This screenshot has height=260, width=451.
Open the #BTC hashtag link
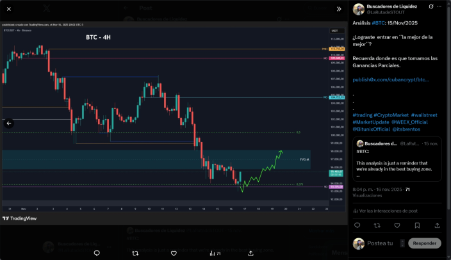[378, 23]
